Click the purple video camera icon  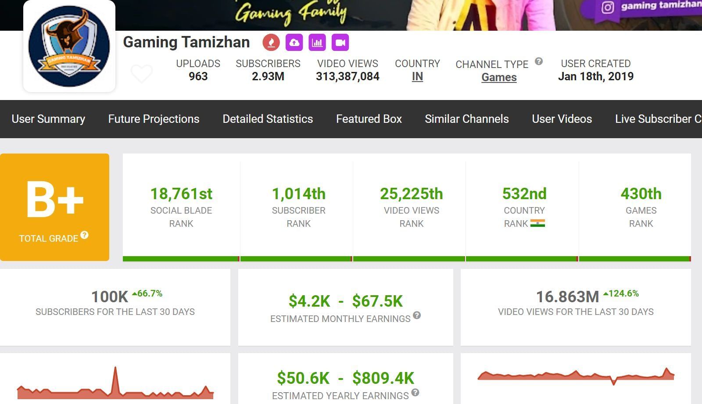click(340, 43)
